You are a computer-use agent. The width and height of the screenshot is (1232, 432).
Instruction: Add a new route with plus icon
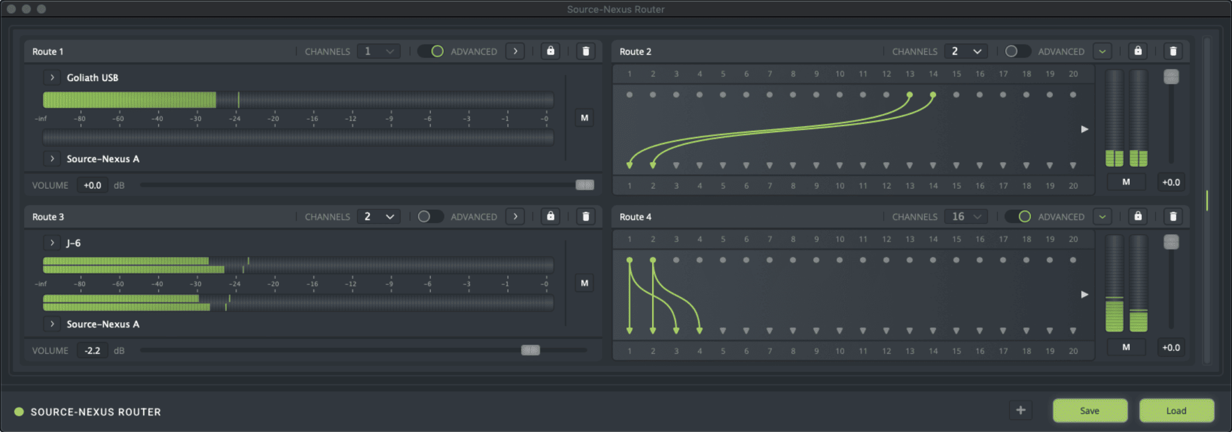pyautogui.click(x=1020, y=410)
